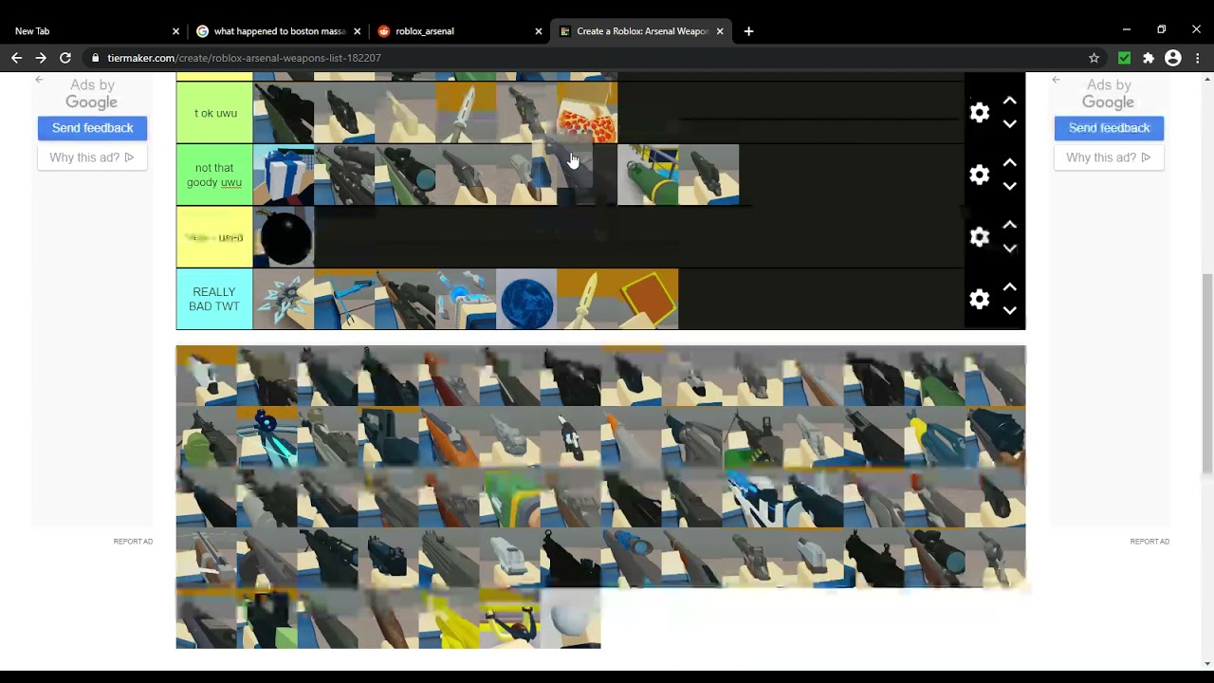Select the shuriken in 'REALLY BAD TWT'
This screenshot has height=683, width=1214.
point(284,299)
